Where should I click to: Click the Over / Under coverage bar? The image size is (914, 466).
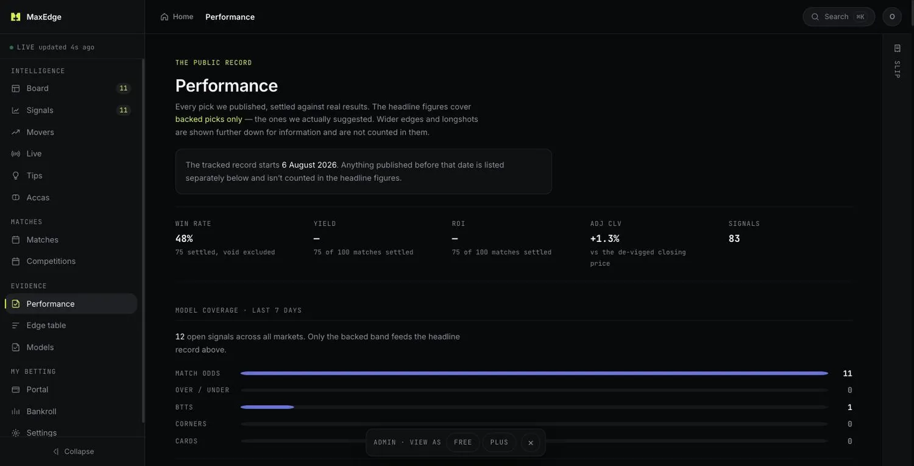pyautogui.click(x=534, y=390)
